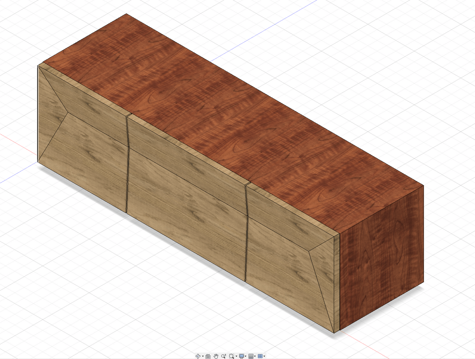475x359 pixels.
Task: Choose the Zoom Window fit tool
Action: 232,356
